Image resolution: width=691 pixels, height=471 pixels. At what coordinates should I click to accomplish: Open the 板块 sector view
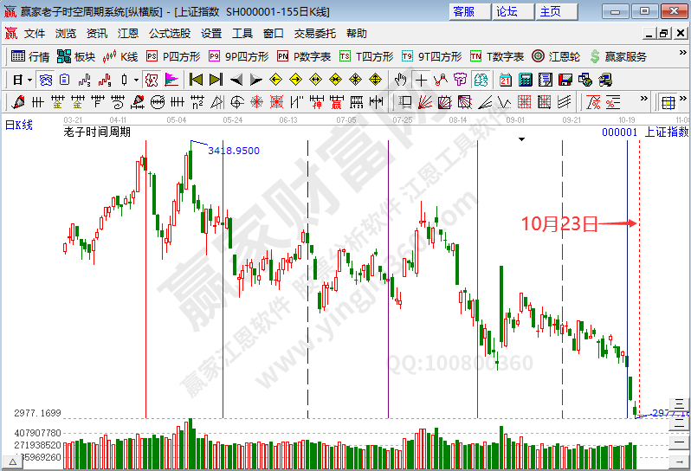[x=75, y=56]
